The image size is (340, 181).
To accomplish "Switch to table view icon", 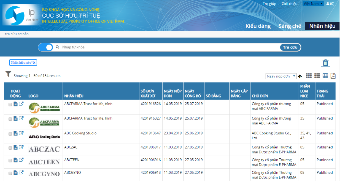I will pyautogui.click(x=325, y=76).
